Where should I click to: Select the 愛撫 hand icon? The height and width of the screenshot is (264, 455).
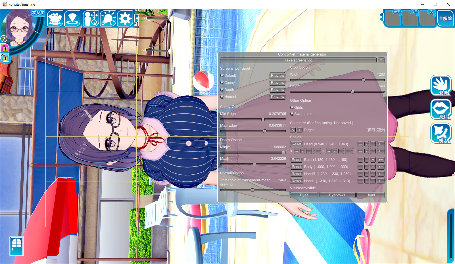click(x=441, y=86)
